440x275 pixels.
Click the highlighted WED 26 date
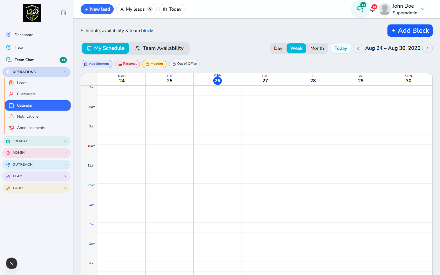218,81
